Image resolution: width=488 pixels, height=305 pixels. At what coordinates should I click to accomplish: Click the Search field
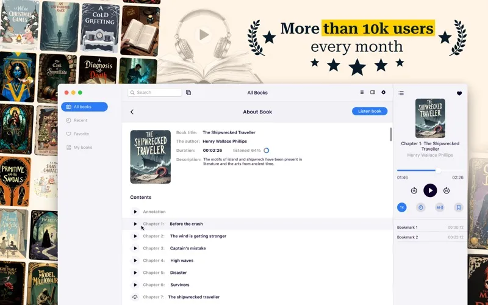click(154, 93)
